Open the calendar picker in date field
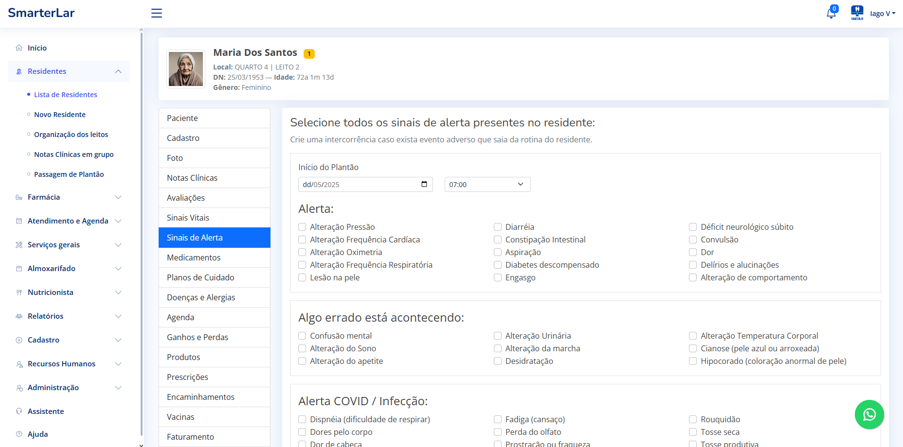This screenshot has width=903, height=447. [x=424, y=184]
